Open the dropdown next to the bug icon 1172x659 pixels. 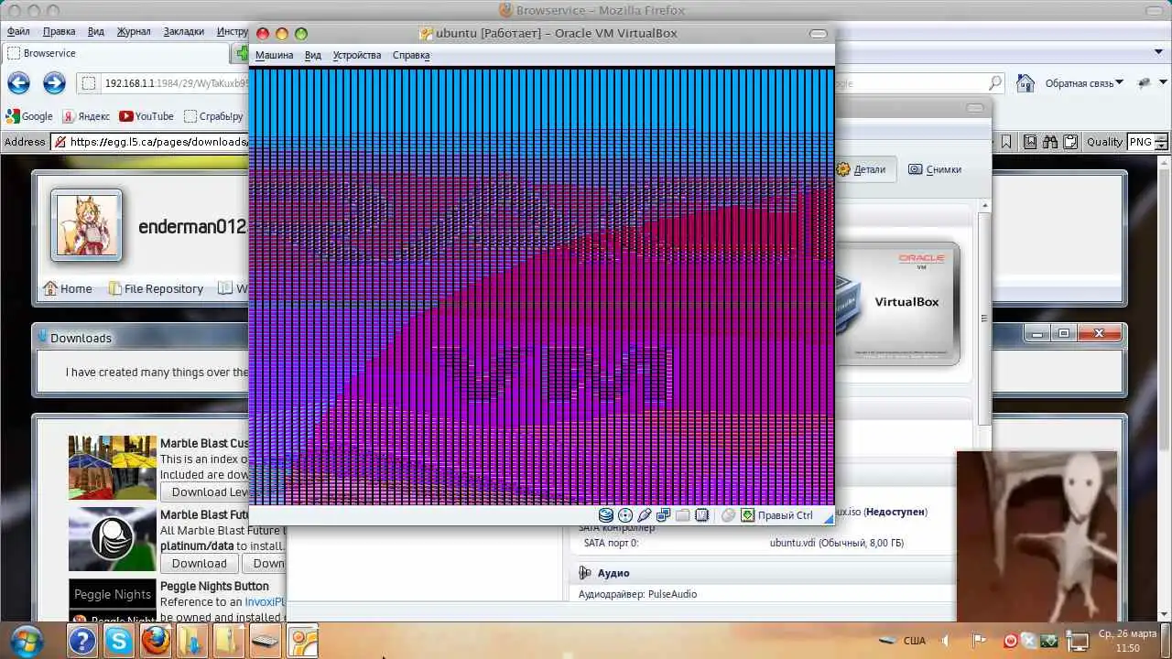[x=1161, y=83]
